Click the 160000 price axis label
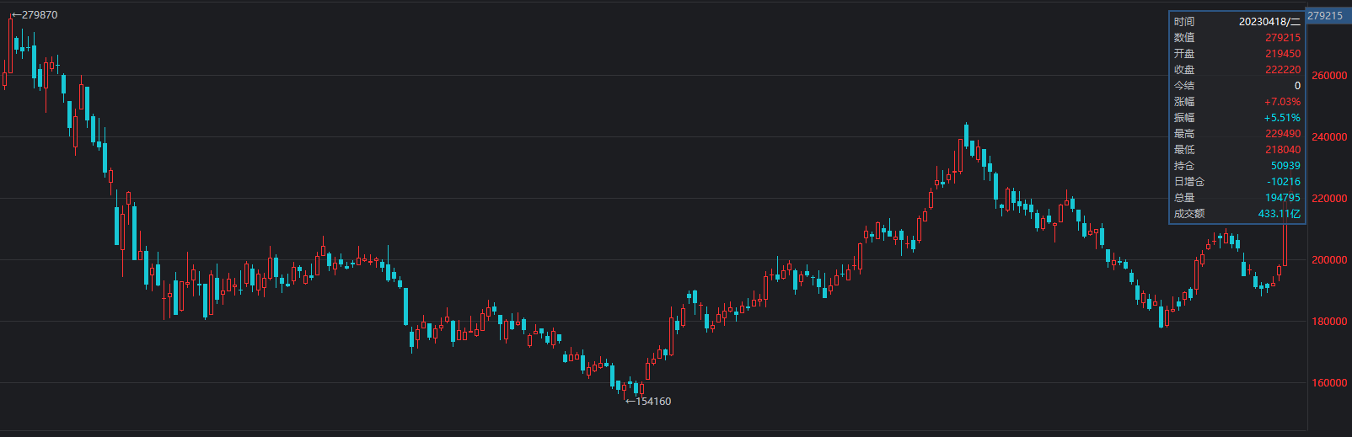 tap(1329, 383)
